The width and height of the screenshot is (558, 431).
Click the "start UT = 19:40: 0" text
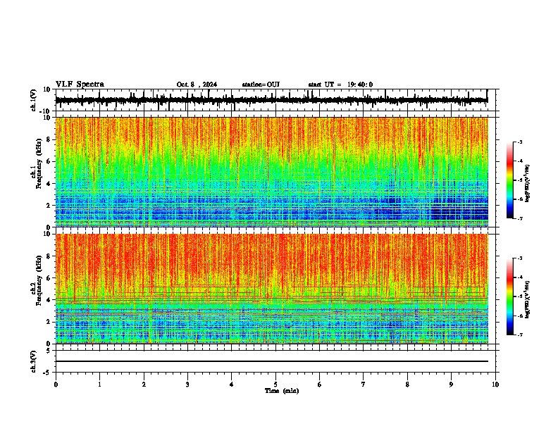[x=340, y=85]
